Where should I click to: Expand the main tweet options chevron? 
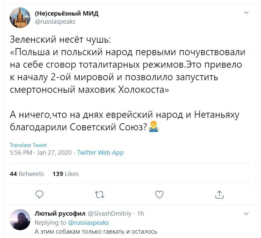246,13
